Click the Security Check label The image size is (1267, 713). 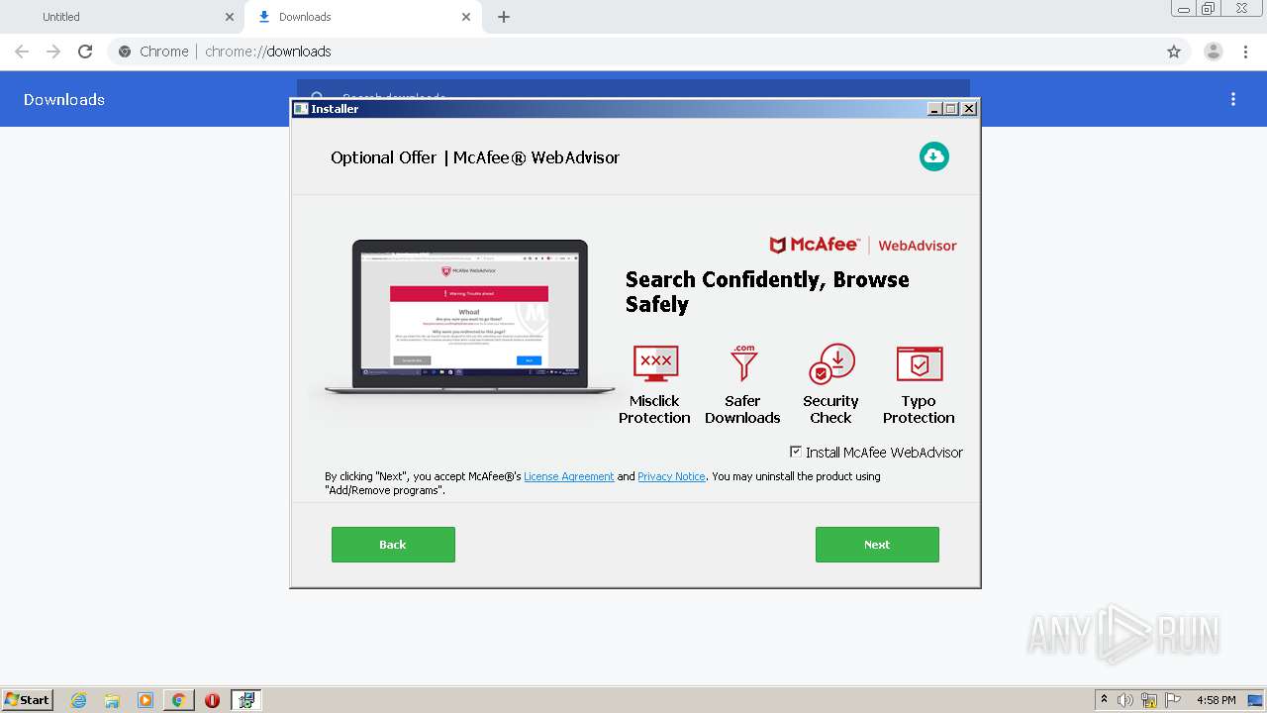point(830,409)
